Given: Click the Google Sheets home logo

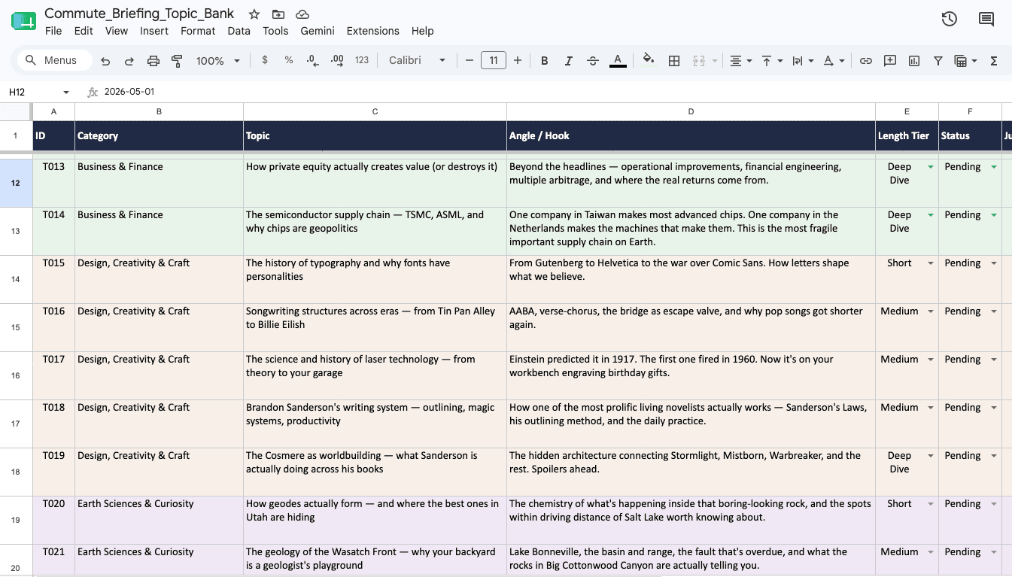Looking at the screenshot, I should tap(24, 21).
